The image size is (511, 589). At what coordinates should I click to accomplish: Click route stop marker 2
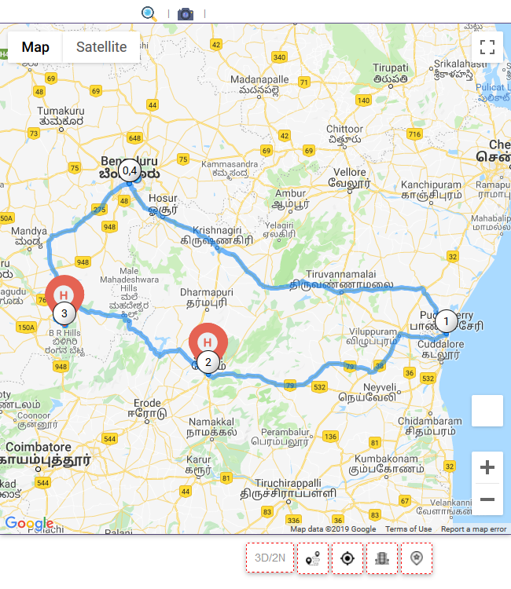(208, 362)
